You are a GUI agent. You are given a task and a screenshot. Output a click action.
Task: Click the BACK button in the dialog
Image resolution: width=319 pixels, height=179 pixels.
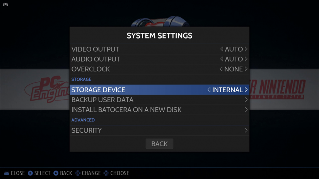[x=159, y=144]
